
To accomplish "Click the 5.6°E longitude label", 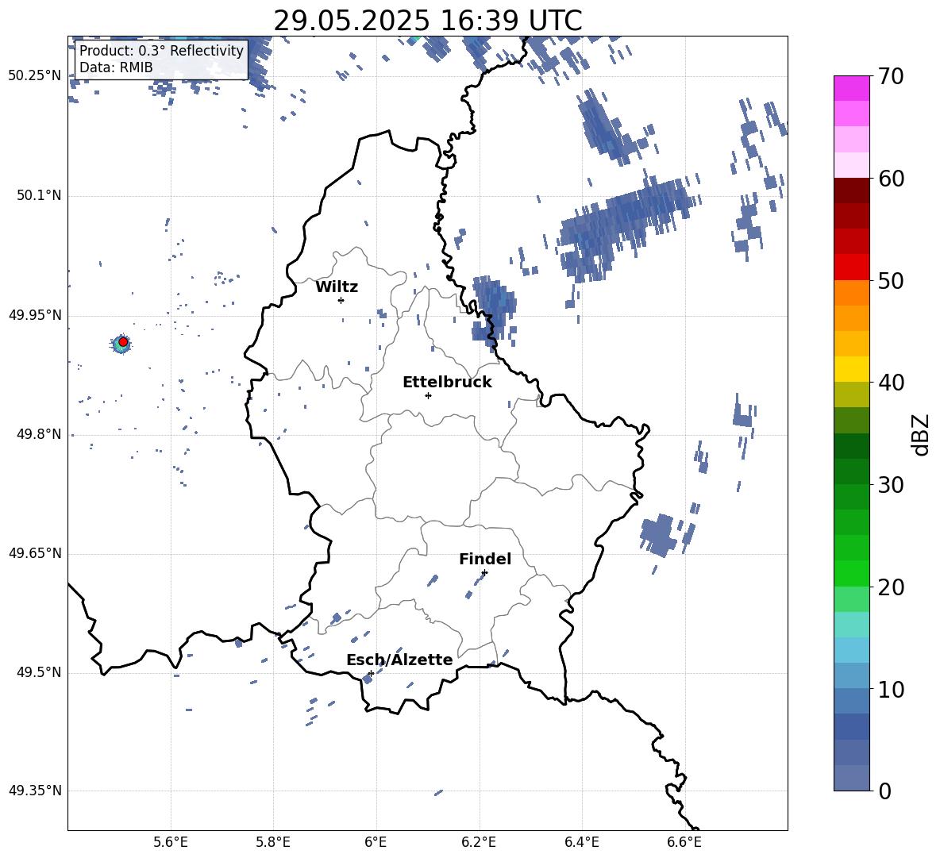I will coord(171,842).
